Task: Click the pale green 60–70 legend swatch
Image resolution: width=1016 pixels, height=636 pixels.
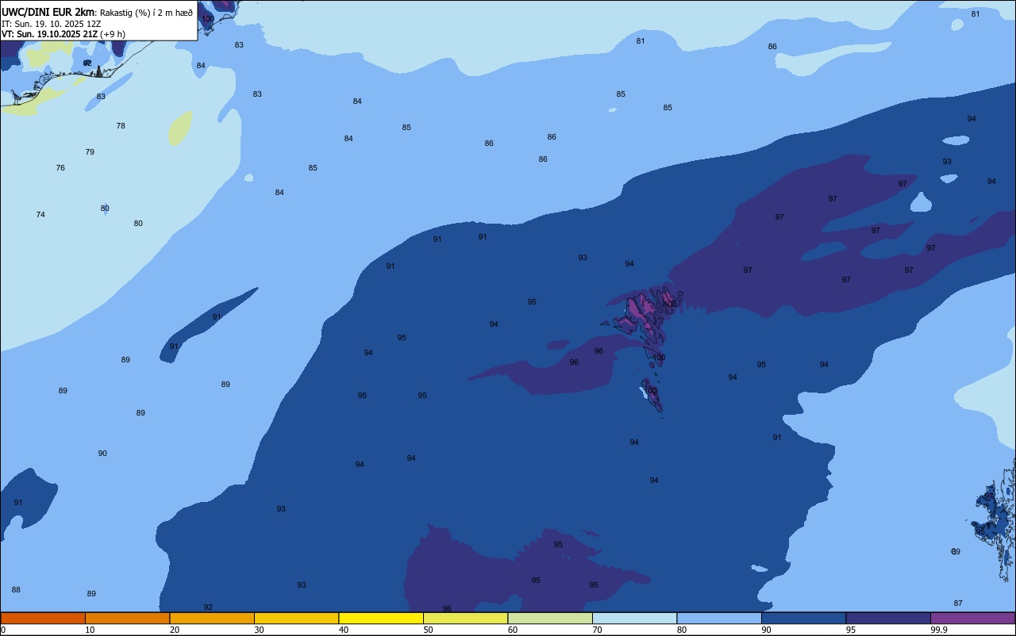Action: pos(550,618)
